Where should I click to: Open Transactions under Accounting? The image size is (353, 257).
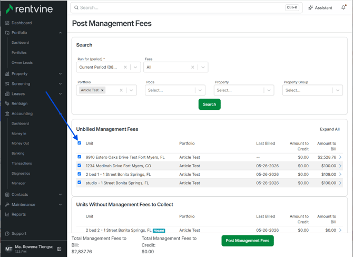tap(22, 163)
